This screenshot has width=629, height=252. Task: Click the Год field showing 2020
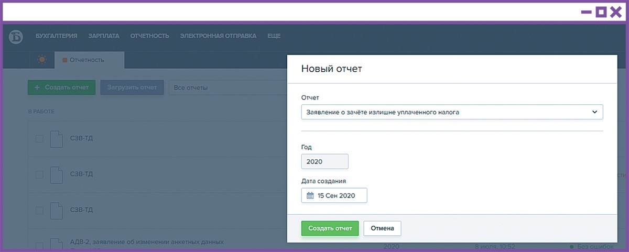[x=324, y=161]
